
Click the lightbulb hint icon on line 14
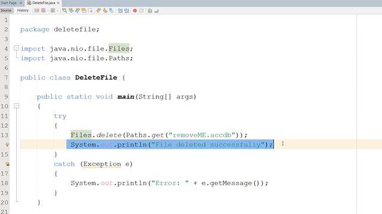pyautogui.click(x=7, y=144)
